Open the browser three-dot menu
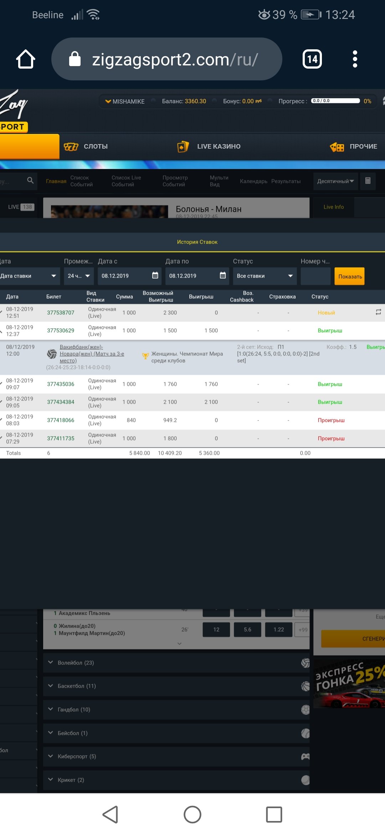The width and height of the screenshot is (385, 836). point(354,59)
